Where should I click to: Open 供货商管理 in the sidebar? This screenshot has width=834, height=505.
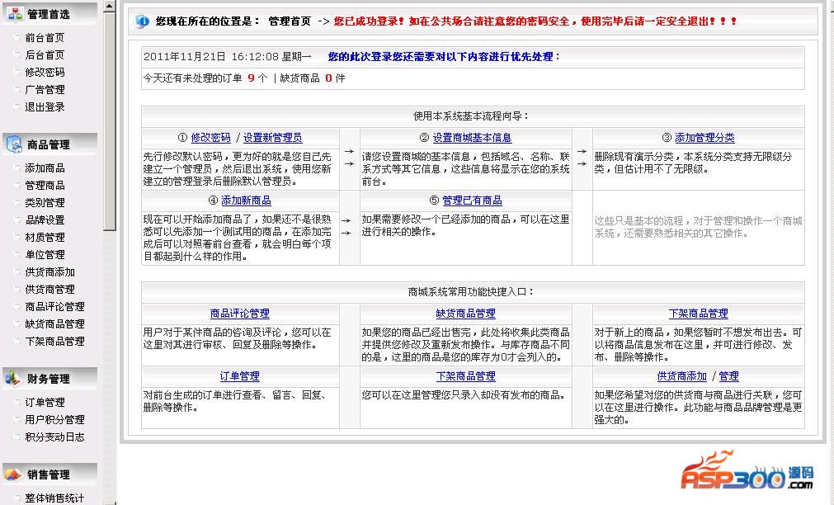pos(50,290)
